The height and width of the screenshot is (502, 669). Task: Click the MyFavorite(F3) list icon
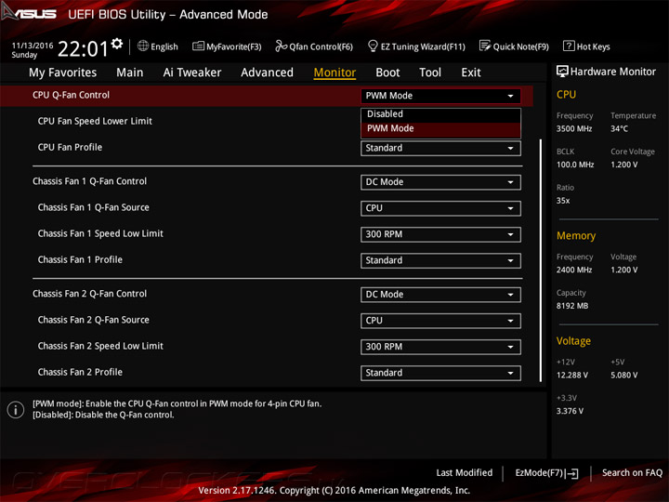(x=198, y=46)
